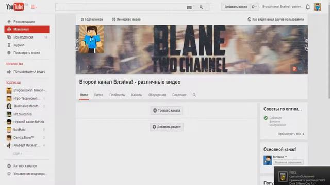Open Понравившиеся видео playlist
330x185 pixels.
click(x=27, y=72)
